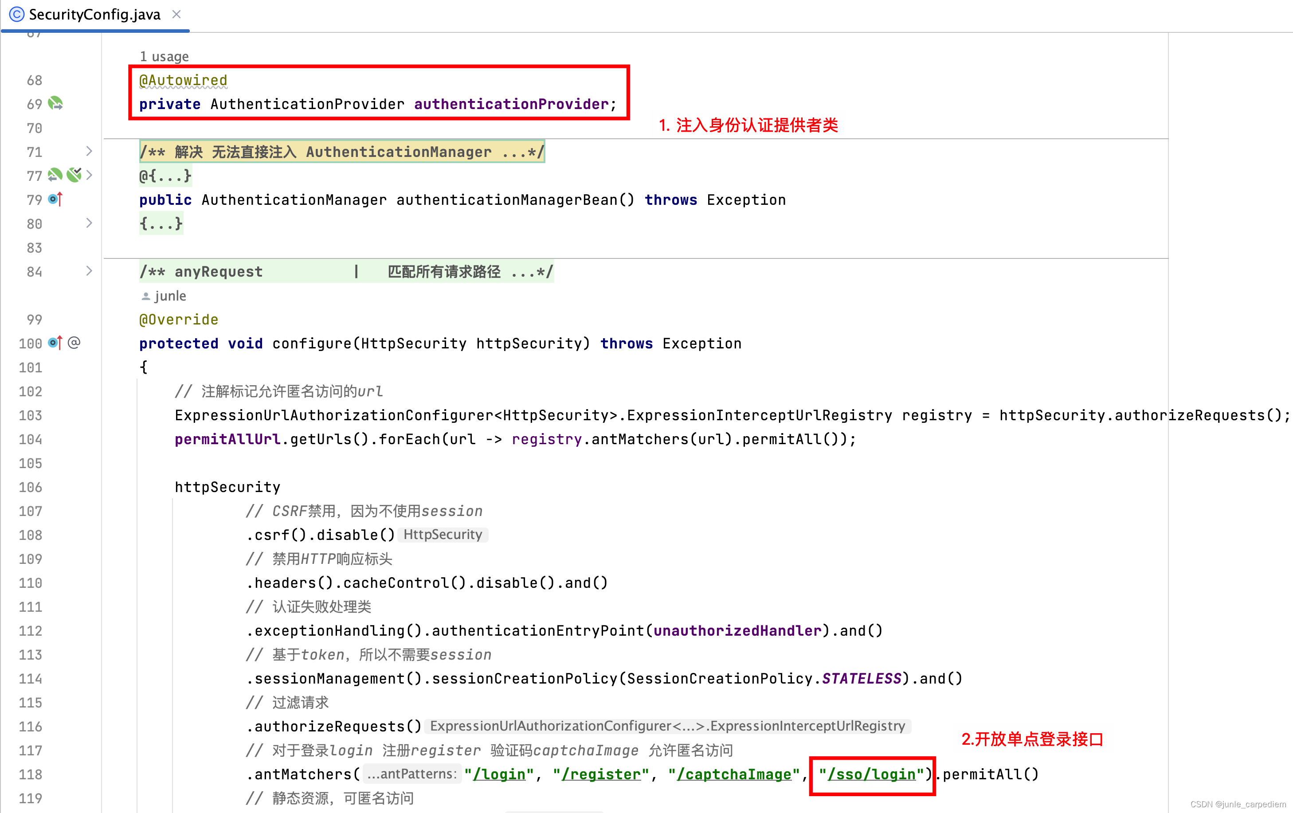Expand the collapsed method body at line 80

pyautogui.click(x=89, y=223)
